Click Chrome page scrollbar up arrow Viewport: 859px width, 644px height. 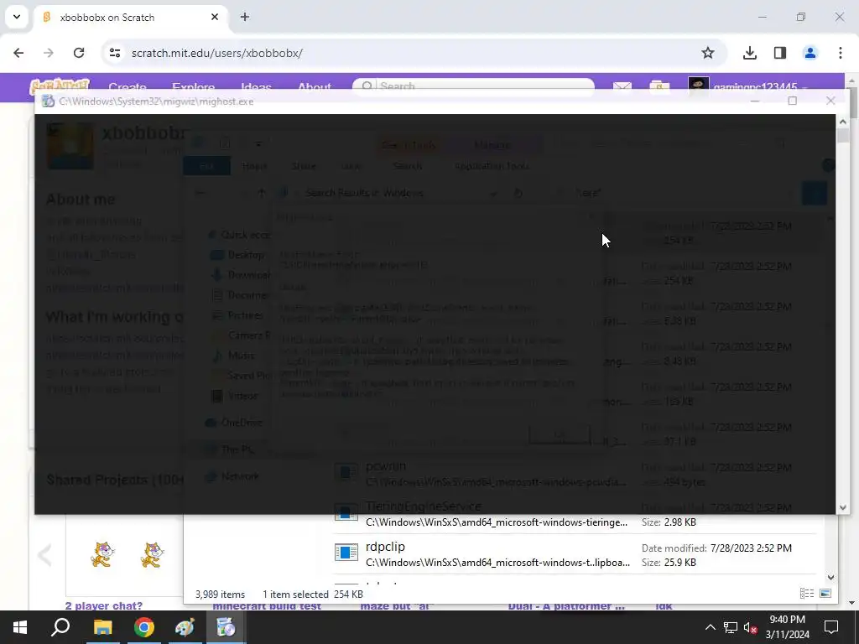tap(853, 80)
